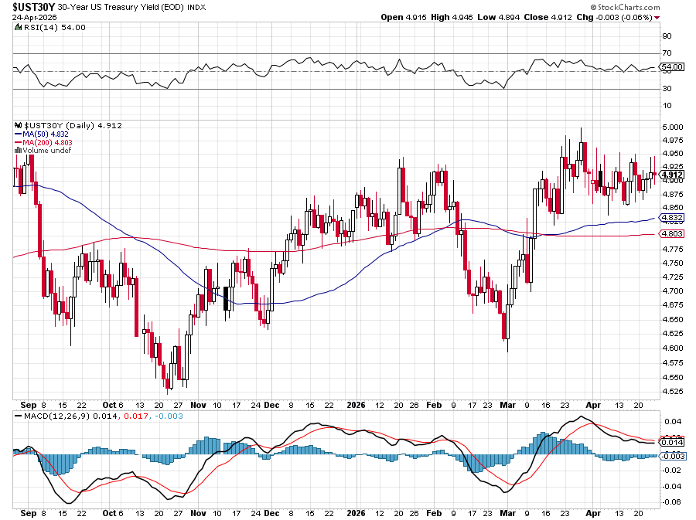Click the 54.00 RSI value tag
The width and height of the screenshot is (696, 520).
670,67
